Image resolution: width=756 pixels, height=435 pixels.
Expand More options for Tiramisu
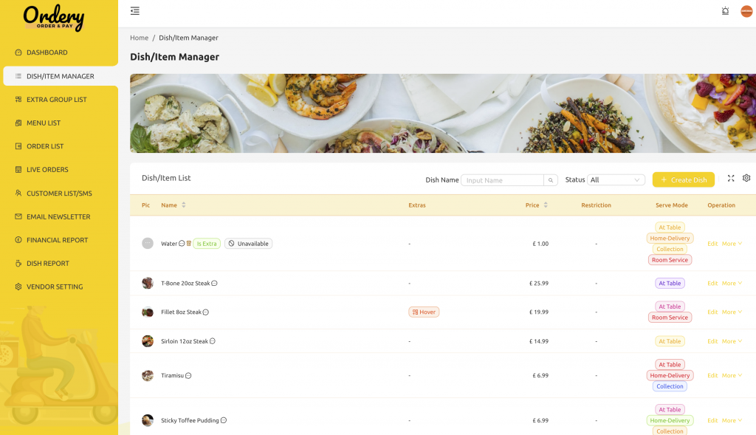coord(732,376)
